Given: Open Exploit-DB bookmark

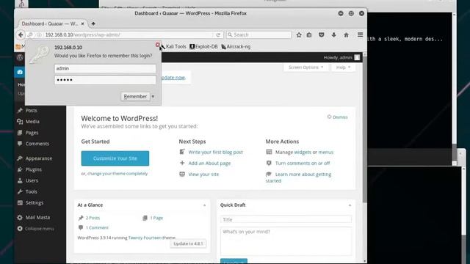Looking at the screenshot, I should 204,47.
